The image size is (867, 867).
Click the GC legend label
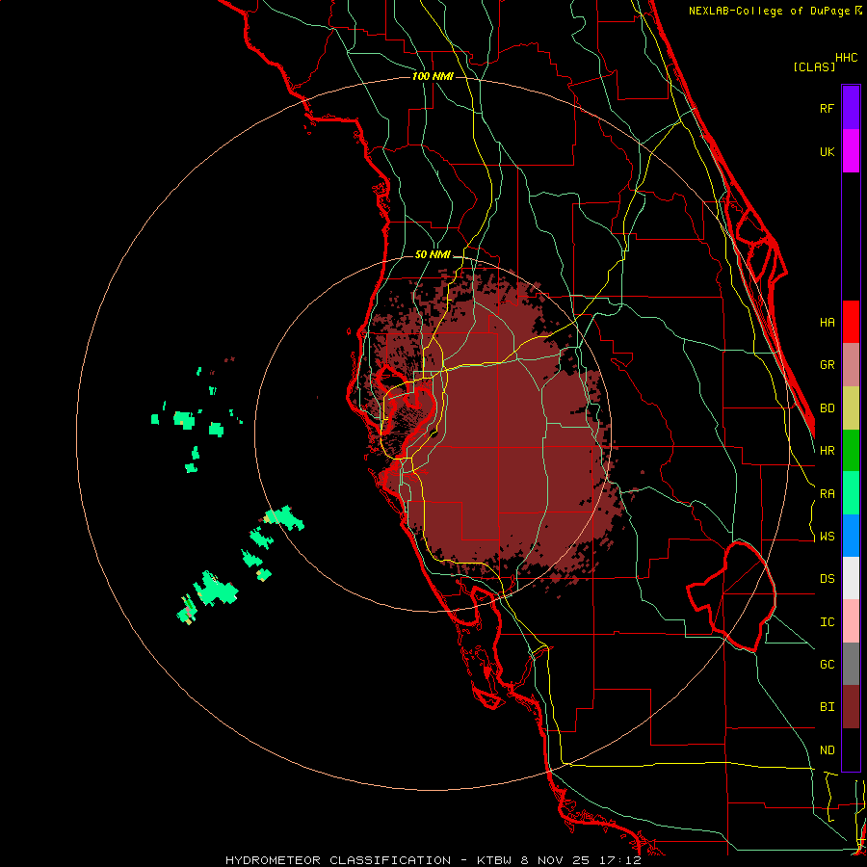pyautogui.click(x=827, y=665)
